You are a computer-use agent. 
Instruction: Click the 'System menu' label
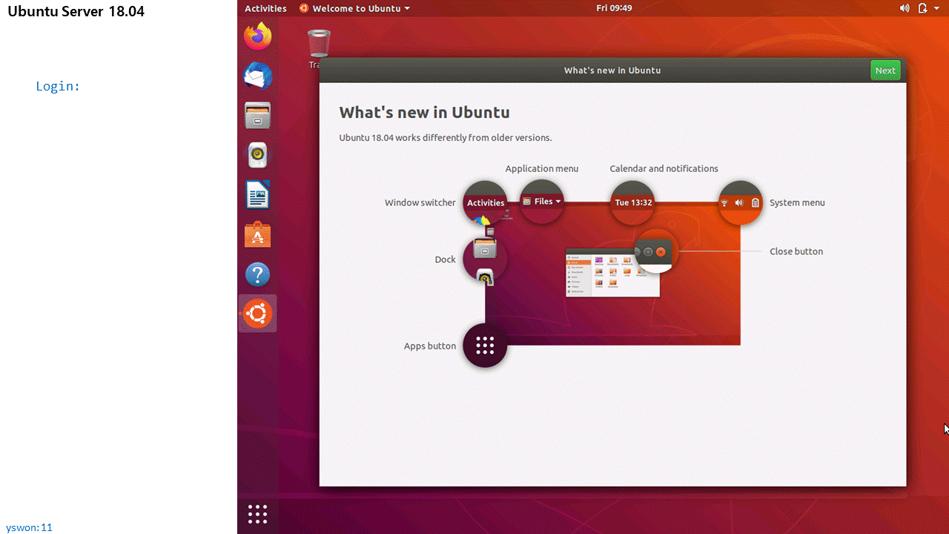tap(797, 202)
